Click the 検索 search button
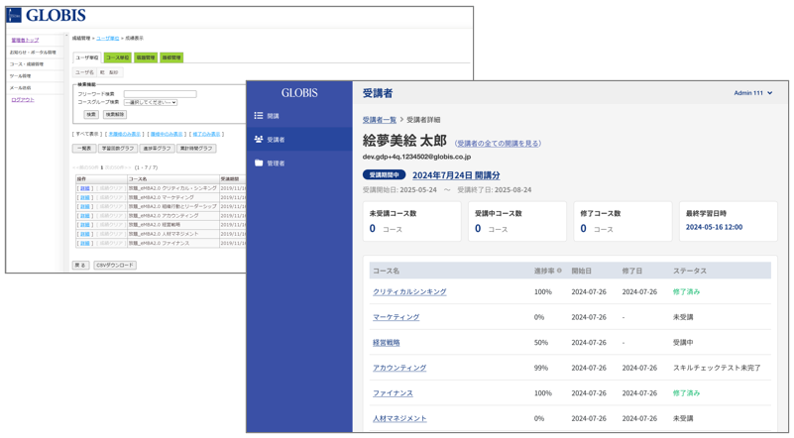Image resolution: width=794 pixels, height=438 pixels. [x=90, y=114]
